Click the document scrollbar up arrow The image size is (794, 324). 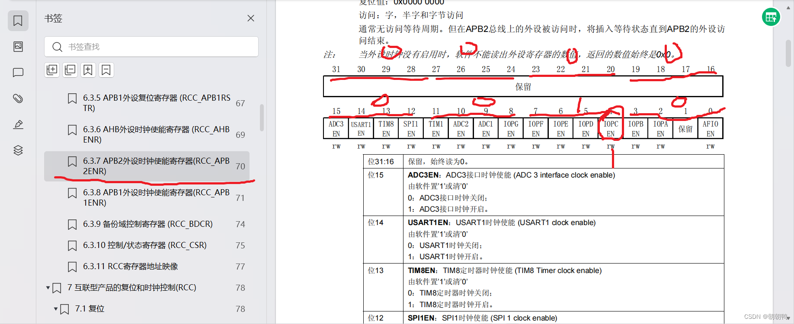(x=788, y=8)
